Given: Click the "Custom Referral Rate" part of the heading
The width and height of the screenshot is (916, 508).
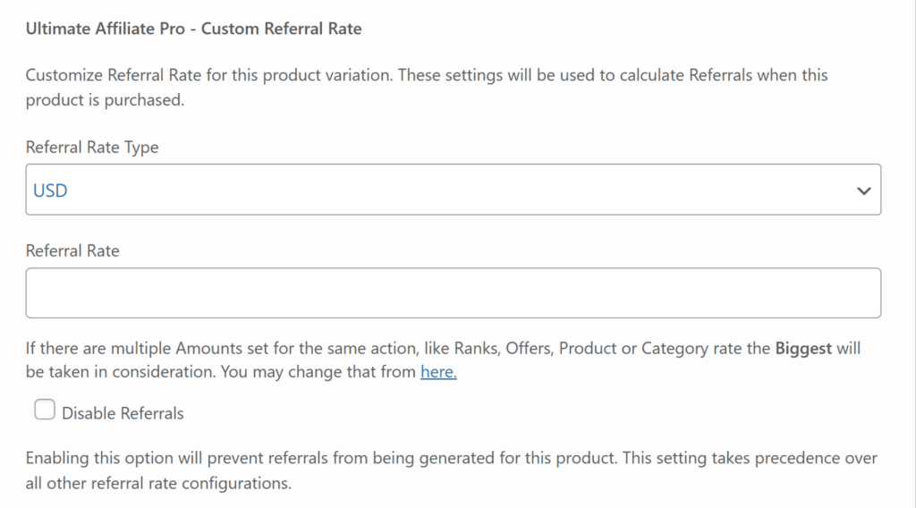Looking at the screenshot, I should click(x=282, y=29).
